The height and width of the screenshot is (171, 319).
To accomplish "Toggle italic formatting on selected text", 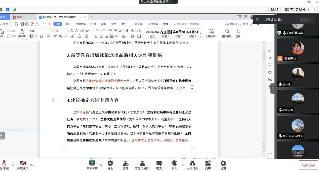I will [x=36, y=36].
